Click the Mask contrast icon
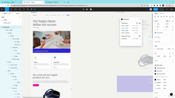The image size is (175, 98). point(87,10)
